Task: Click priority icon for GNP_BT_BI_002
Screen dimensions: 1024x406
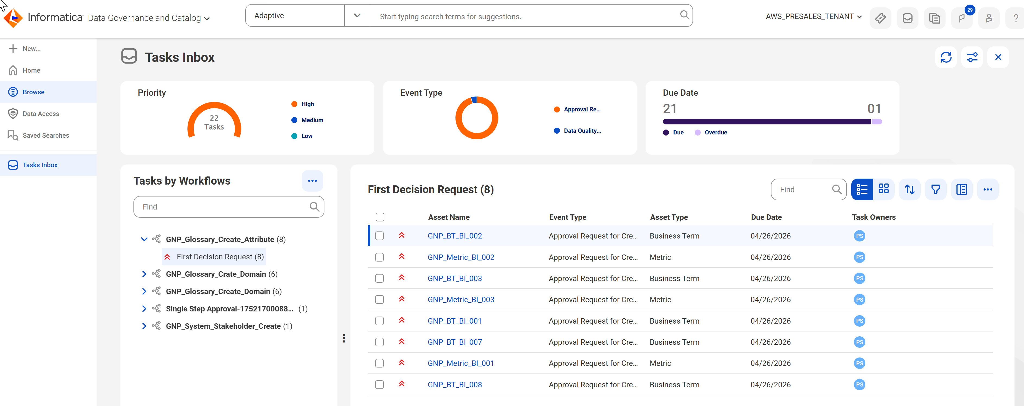Action: [x=402, y=235]
